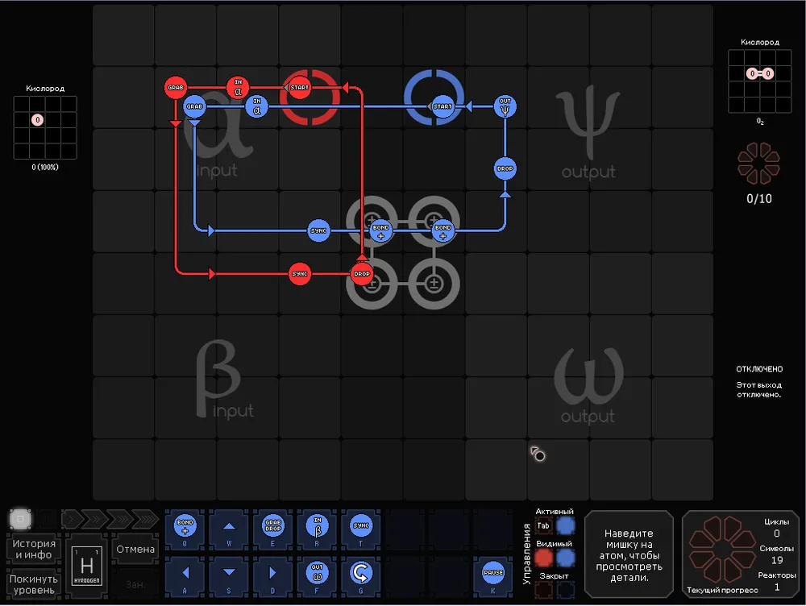Toggle red waldo visibility under Видимый
Image resolution: width=806 pixels, height=606 pixels.
pyautogui.click(x=543, y=558)
